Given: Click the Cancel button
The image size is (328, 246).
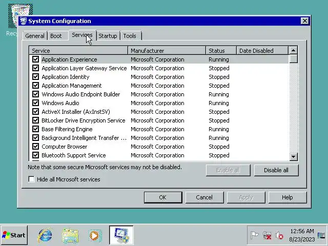Looking at the screenshot, I should 204,197.
